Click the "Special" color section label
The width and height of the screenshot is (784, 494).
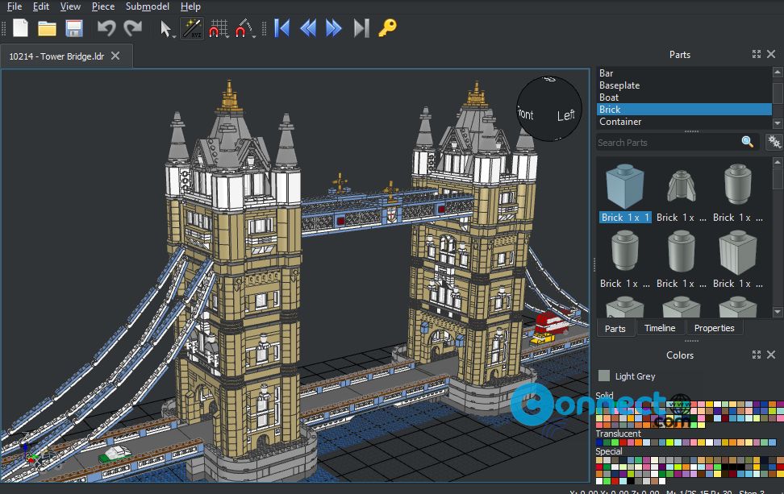pos(608,451)
